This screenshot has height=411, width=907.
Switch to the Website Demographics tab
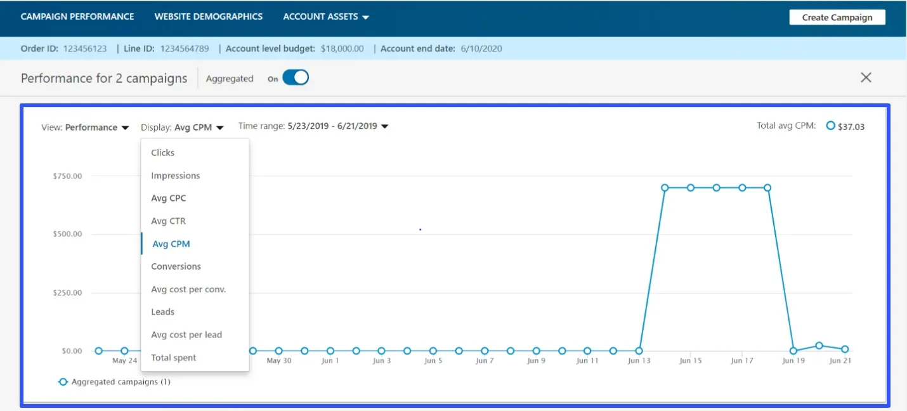(208, 16)
